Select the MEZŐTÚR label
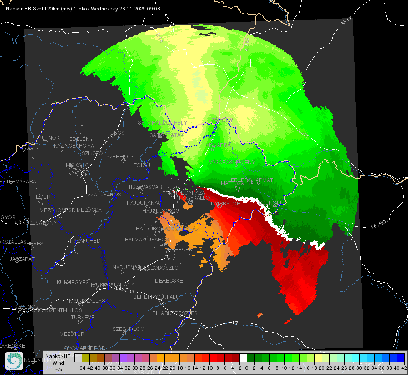This screenshot has width=408, height=375. point(72,334)
